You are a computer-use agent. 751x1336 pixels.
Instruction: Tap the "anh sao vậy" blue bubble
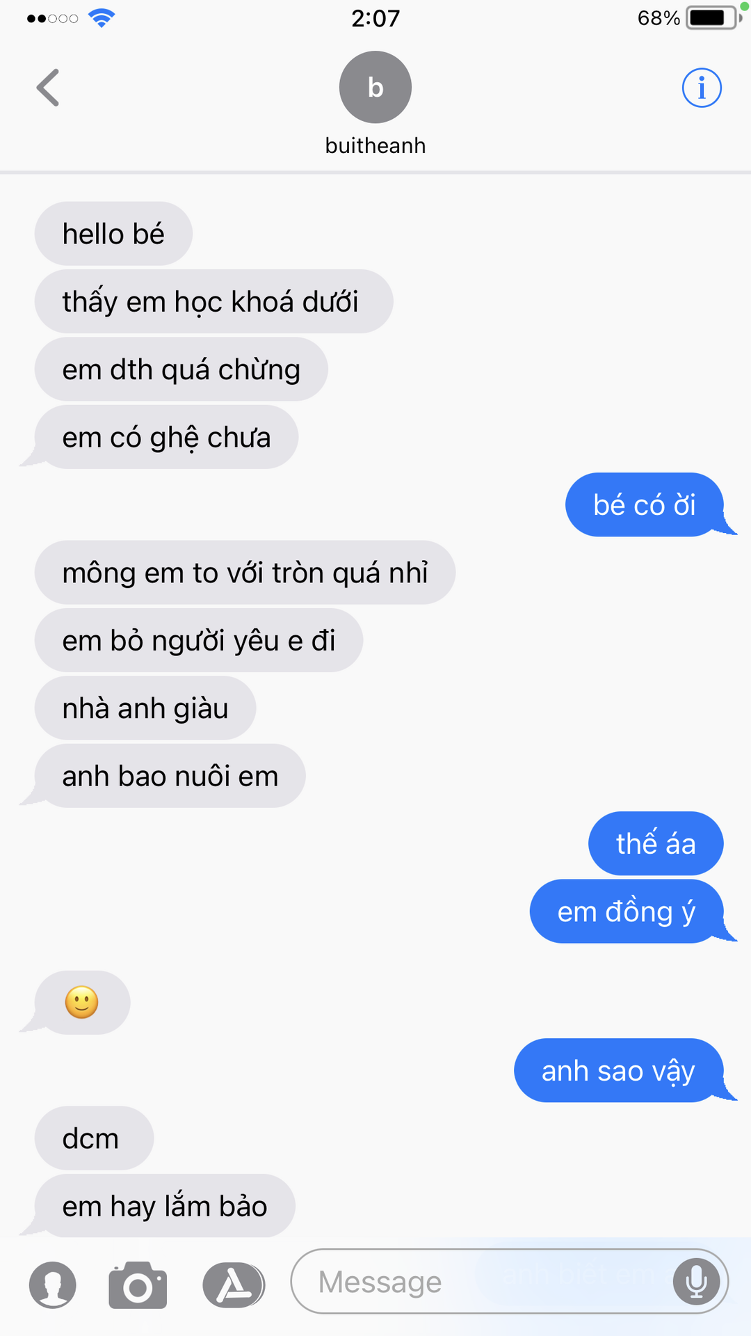tap(619, 1070)
